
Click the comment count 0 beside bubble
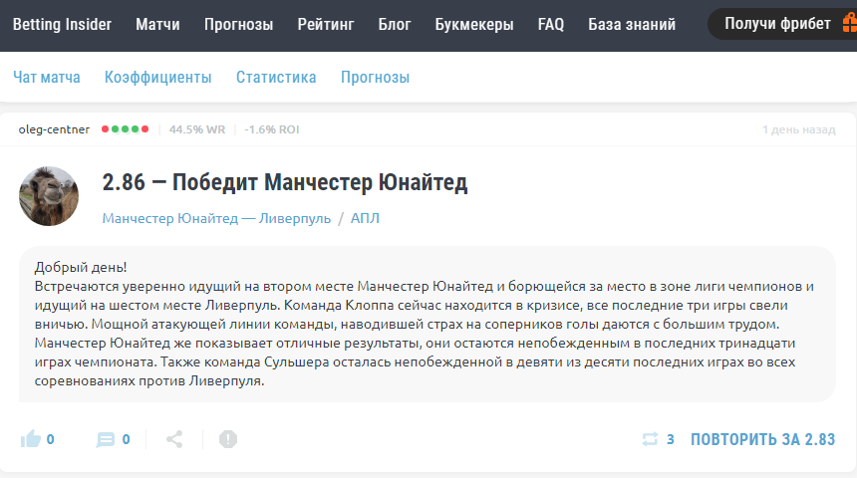coord(127,439)
